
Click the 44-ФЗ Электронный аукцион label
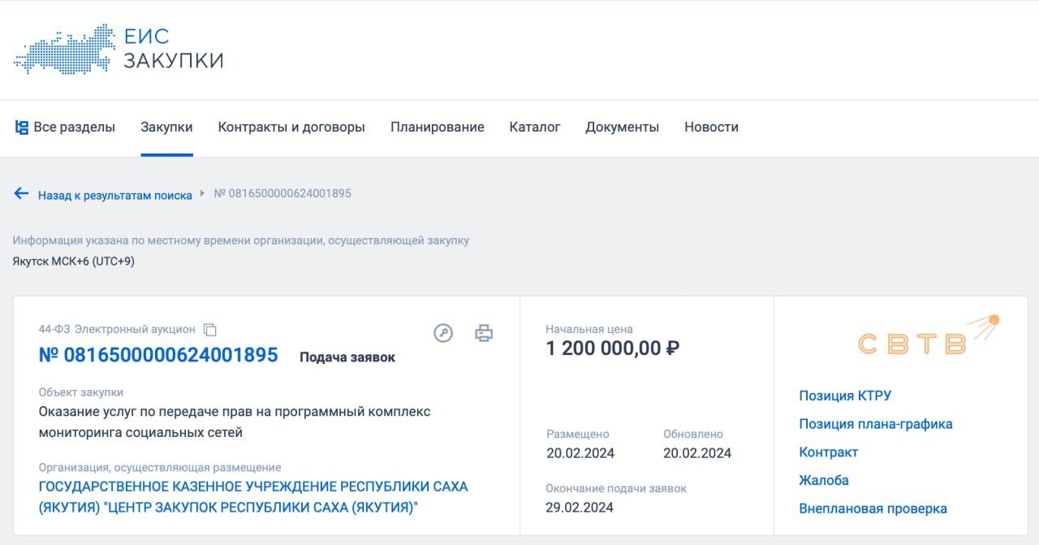click(x=117, y=330)
